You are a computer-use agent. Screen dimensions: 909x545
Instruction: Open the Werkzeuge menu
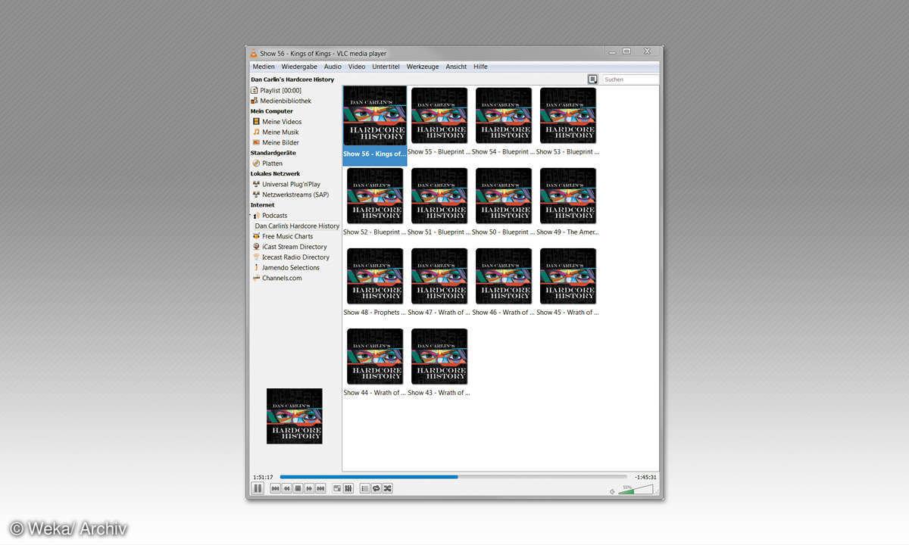[423, 67]
